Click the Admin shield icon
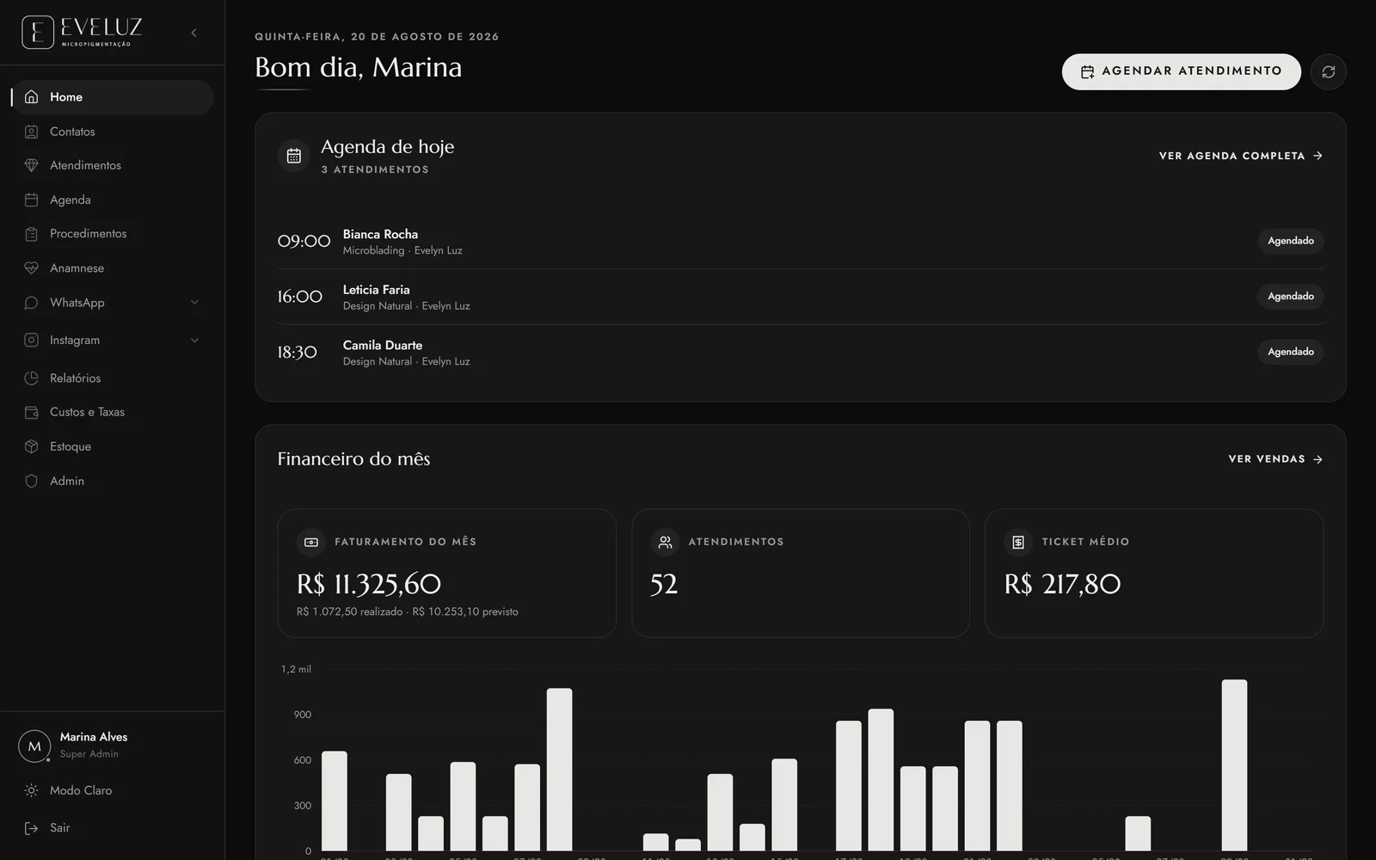 (31, 481)
